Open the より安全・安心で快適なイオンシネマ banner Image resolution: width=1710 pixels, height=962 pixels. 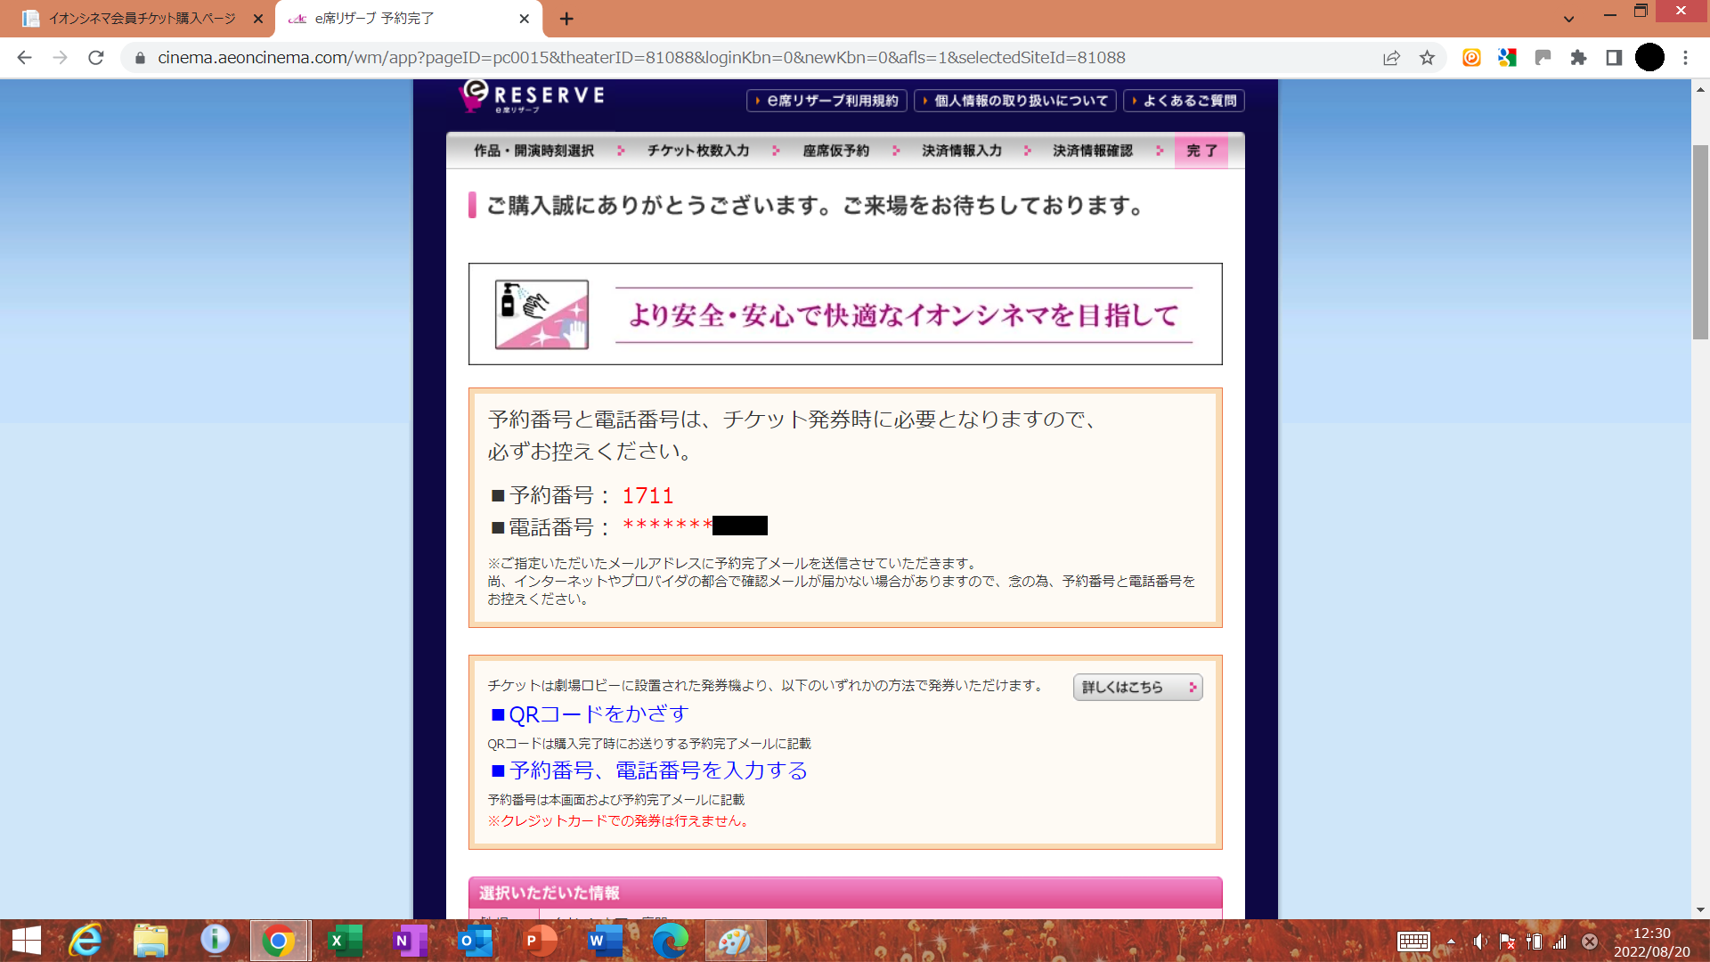pyautogui.click(x=845, y=314)
